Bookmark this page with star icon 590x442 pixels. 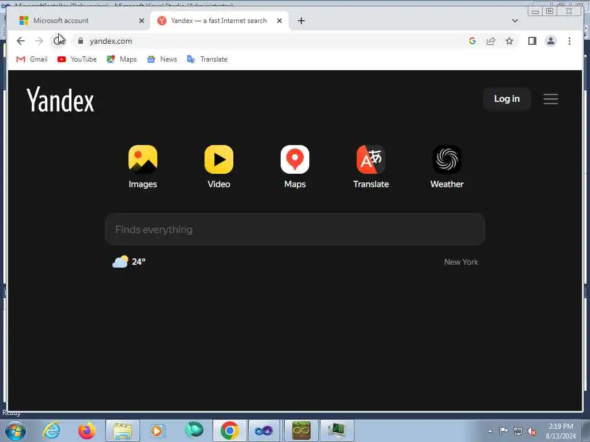coord(509,41)
